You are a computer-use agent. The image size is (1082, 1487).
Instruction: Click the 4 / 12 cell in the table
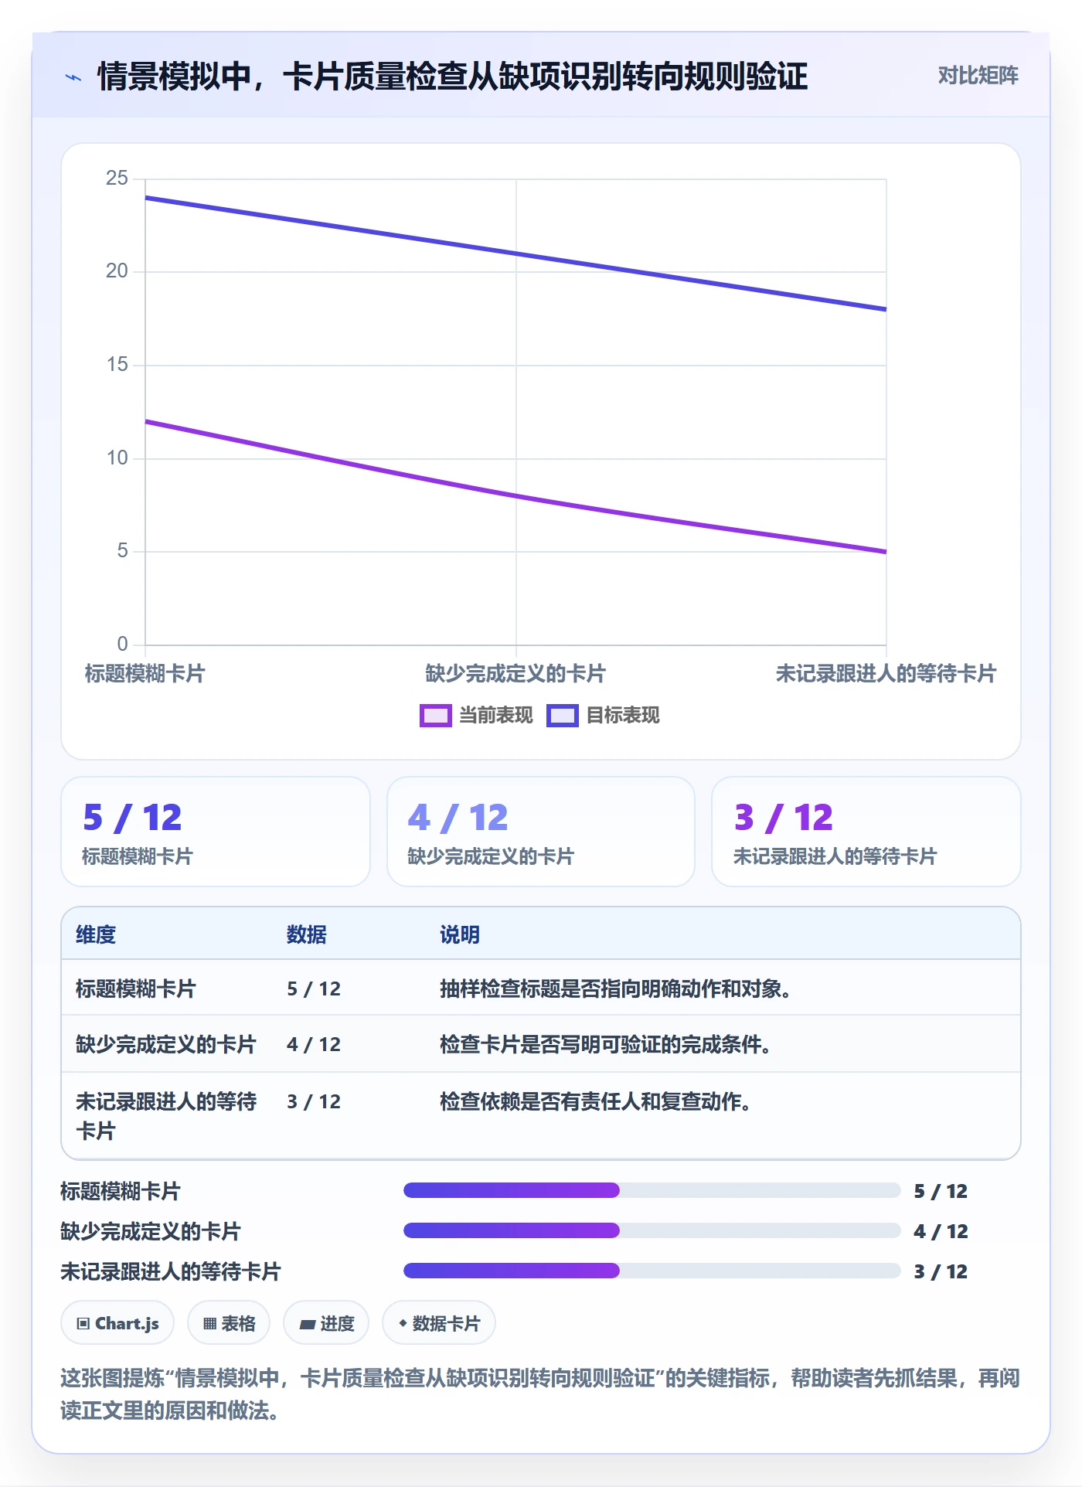(314, 1044)
